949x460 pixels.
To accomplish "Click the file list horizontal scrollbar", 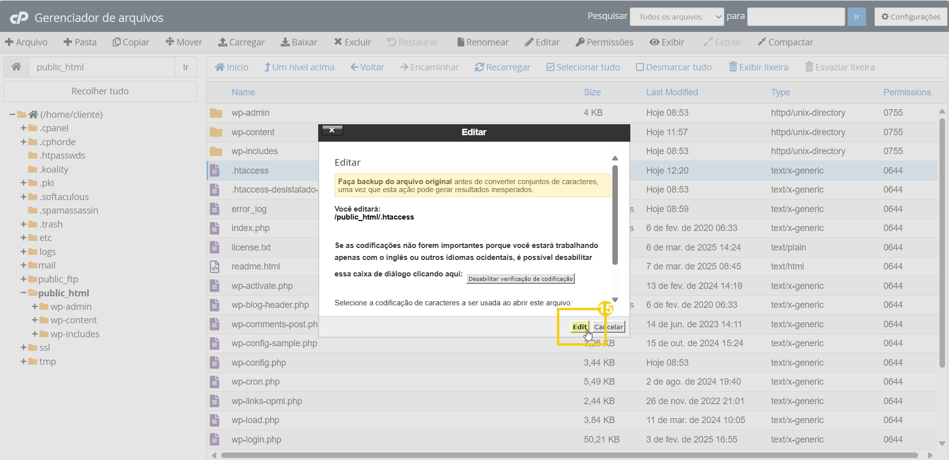I will 569,455.
